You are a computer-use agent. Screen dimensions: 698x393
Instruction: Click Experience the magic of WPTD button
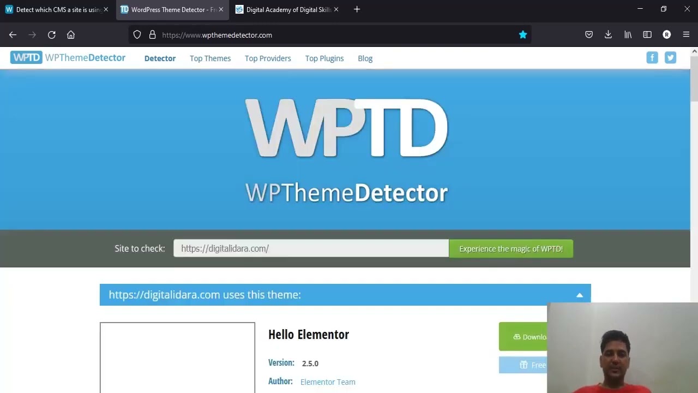[511, 248]
